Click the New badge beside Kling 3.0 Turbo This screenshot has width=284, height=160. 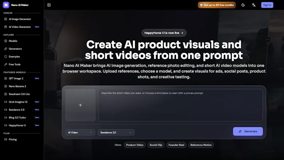(x=37, y=118)
